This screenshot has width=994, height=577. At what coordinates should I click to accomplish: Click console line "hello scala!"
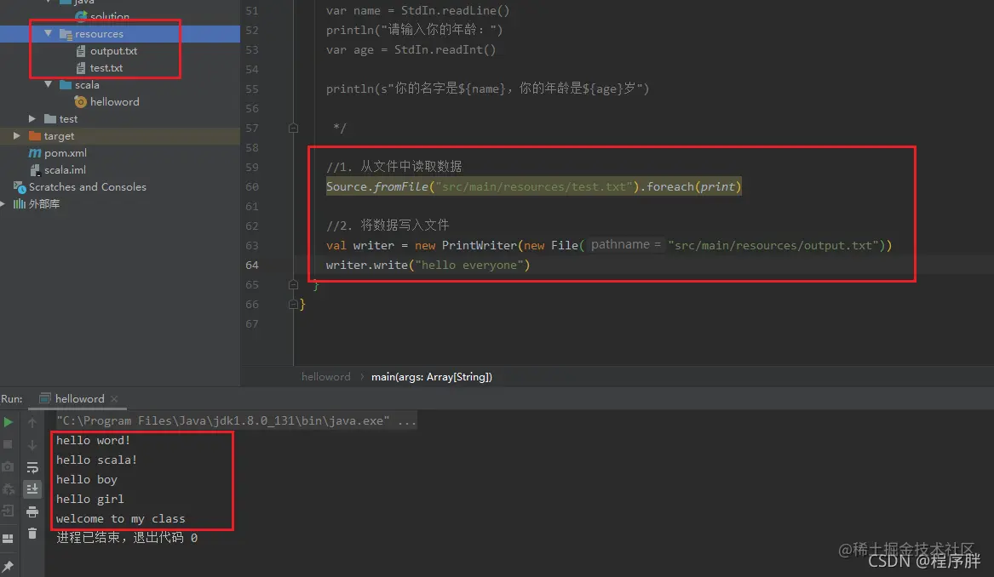pyautogui.click(x=97, y=460)
